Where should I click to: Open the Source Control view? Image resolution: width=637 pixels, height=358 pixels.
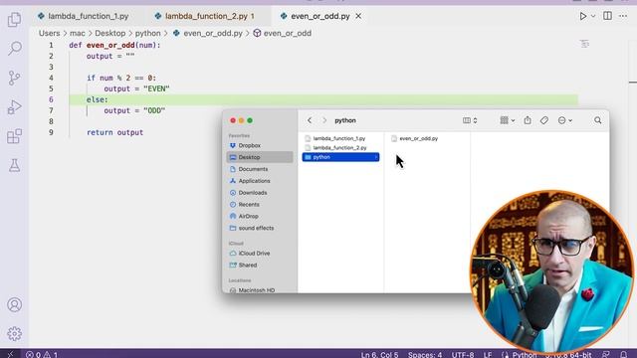[14, 78]
